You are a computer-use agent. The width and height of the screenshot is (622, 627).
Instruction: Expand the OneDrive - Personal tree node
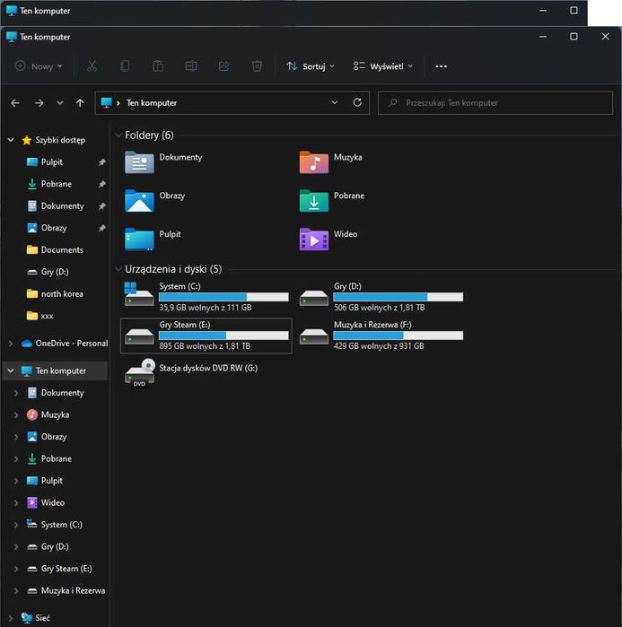(x=11, y=344)
